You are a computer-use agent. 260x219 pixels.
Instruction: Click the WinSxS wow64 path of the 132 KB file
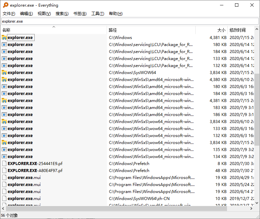(x=151, y=135)
